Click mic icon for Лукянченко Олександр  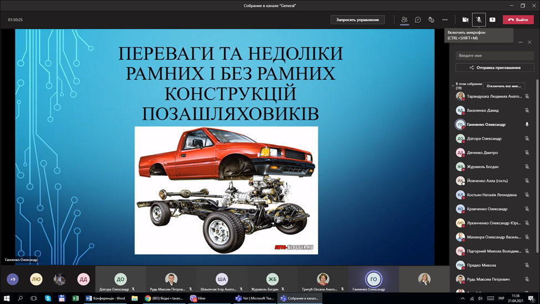click(527, 223)
